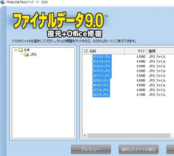
Task: Click the horizontal scrollbar thumb in file list
Action: pyautogui.click(x=129, y=135)
